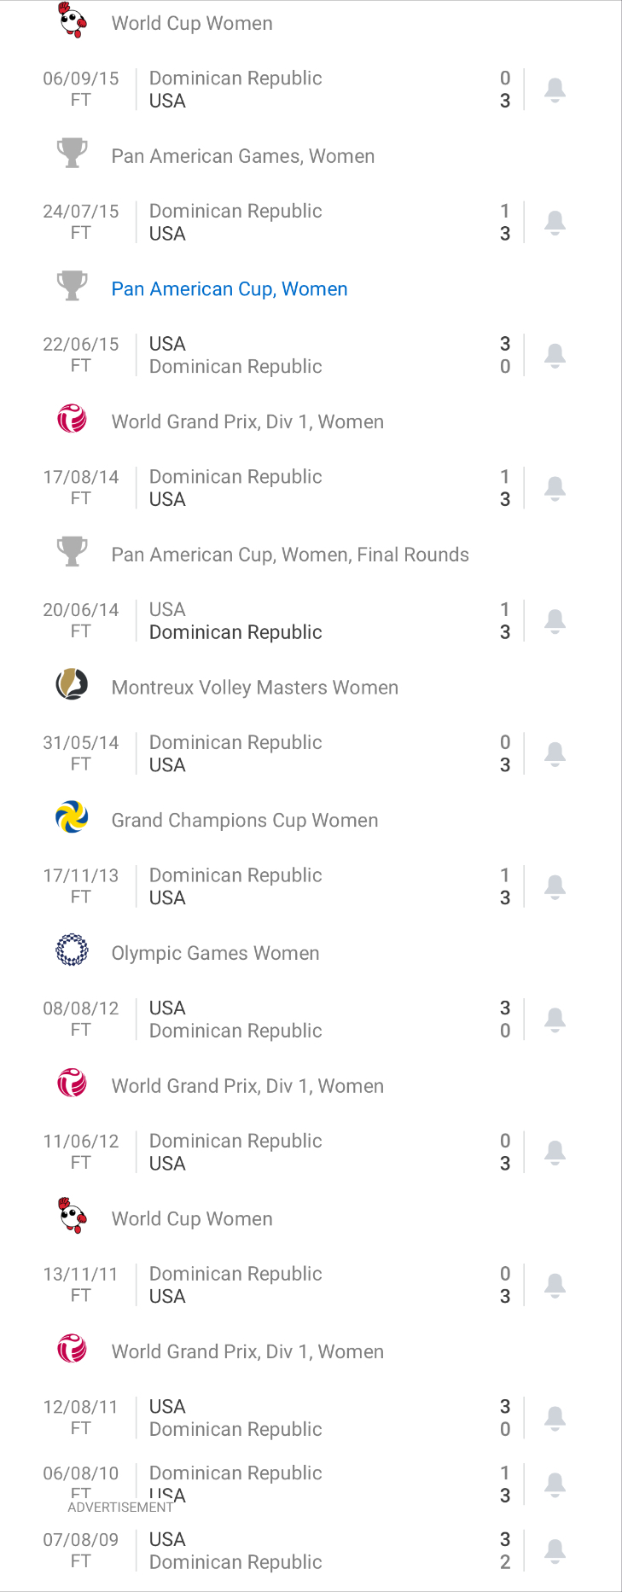Click the Pan American Cup Final Rounds trophy
The height and width of the screenshot is (1592, 622).
(73, 552)
